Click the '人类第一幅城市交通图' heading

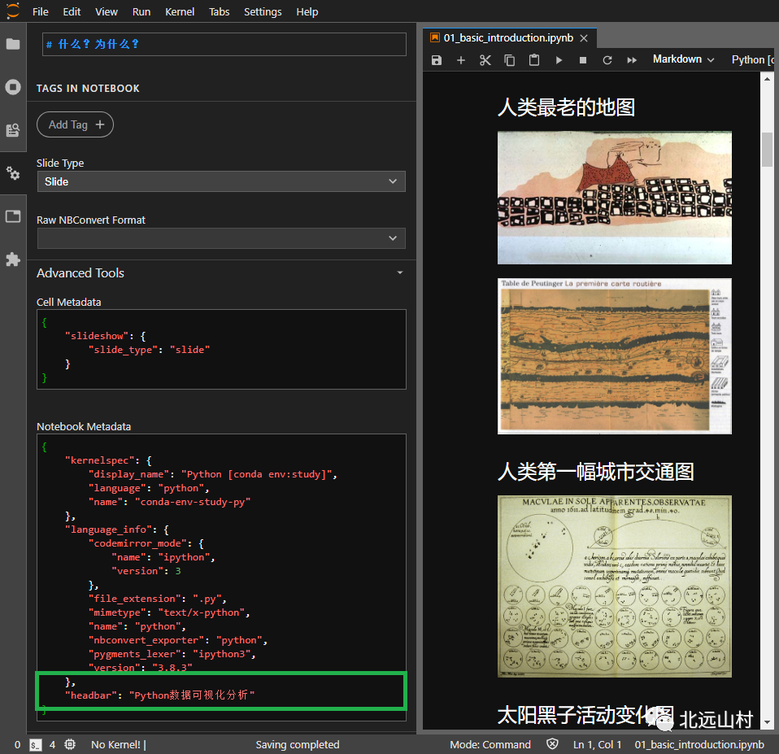(x=595, y=472)
